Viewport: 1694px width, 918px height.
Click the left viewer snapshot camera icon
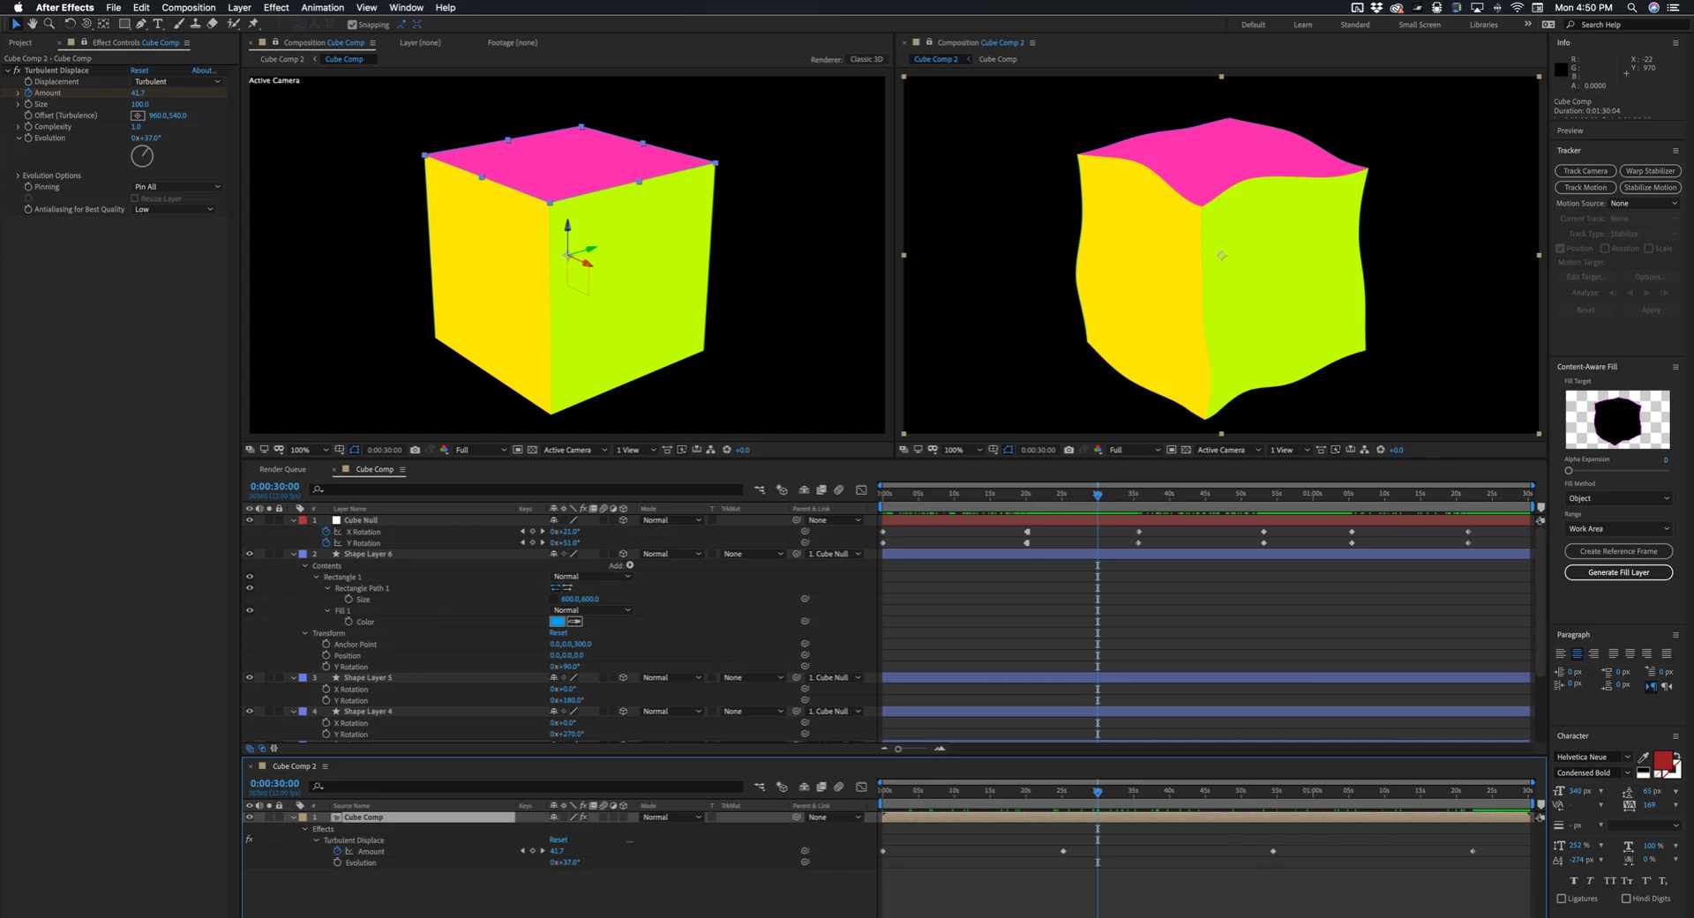pyautogui.click(x=415, y=450)
